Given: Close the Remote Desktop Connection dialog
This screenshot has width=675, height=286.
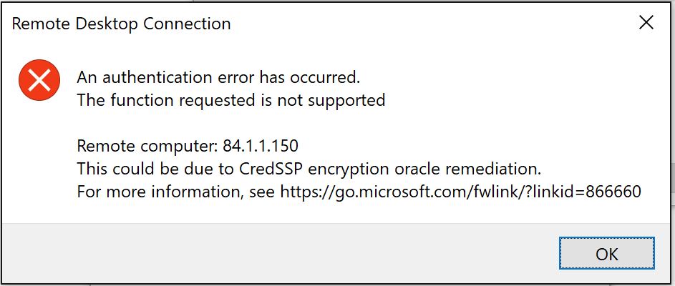Looking at the screenshot, I should coord(646,23).
